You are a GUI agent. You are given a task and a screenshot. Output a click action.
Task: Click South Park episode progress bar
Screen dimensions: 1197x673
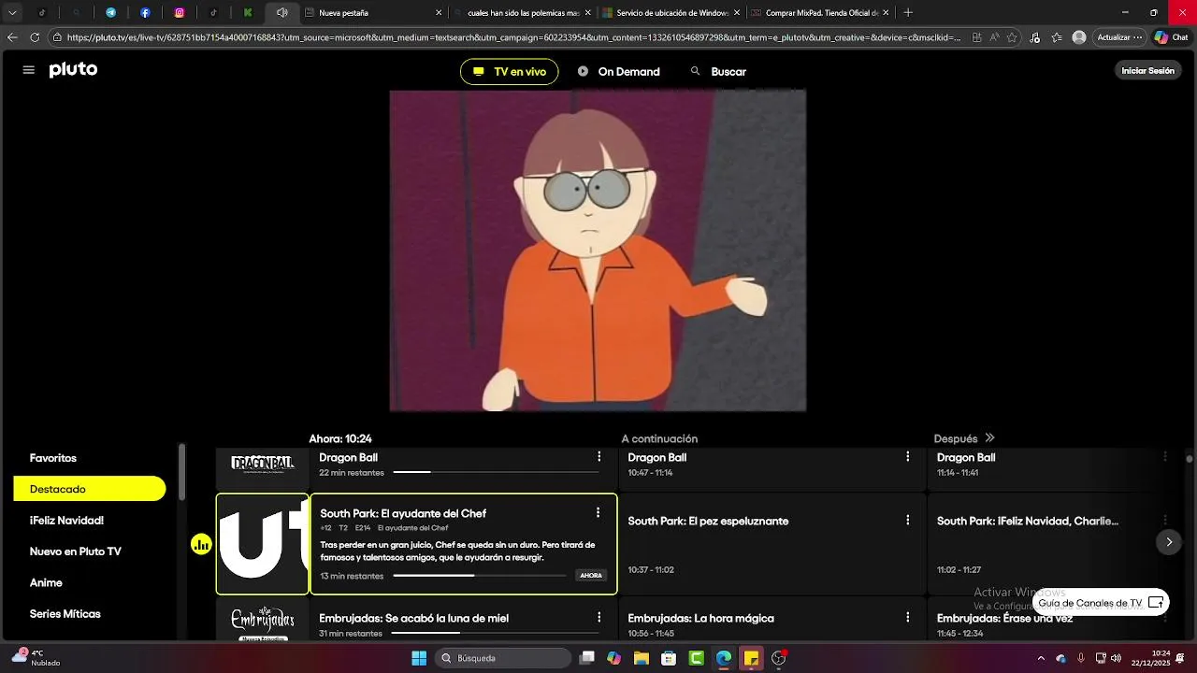(x=480, y=576)
